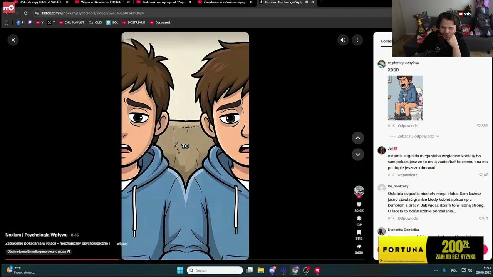Switch to the "Wojna w Ukrainie" tab
This screenshot has height=277, width=493.
101,2
